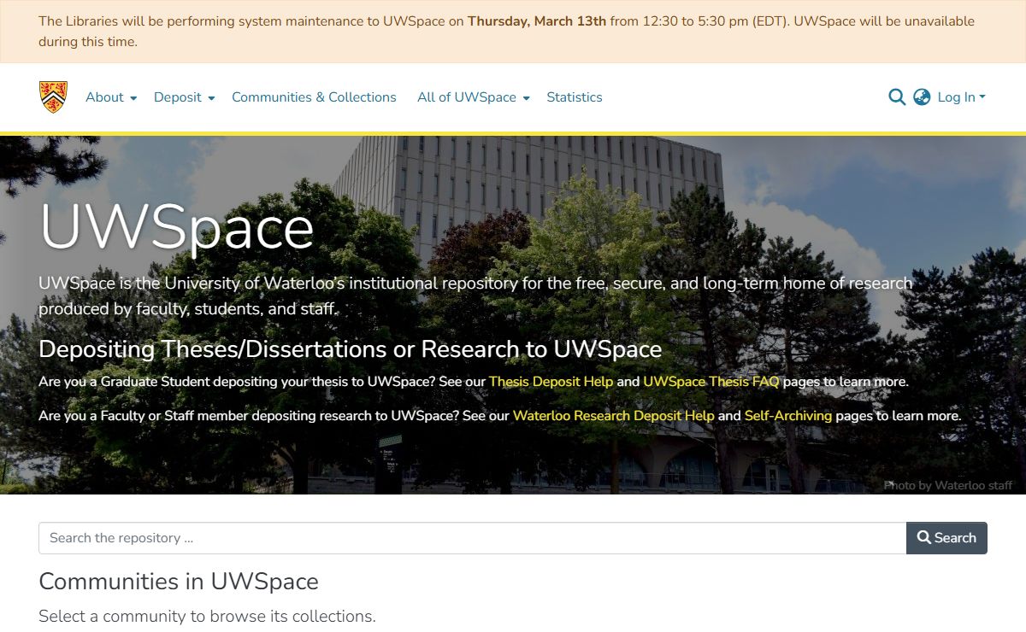Open the Self-Archiving link

pyautogui.click(x=787, y=416)
